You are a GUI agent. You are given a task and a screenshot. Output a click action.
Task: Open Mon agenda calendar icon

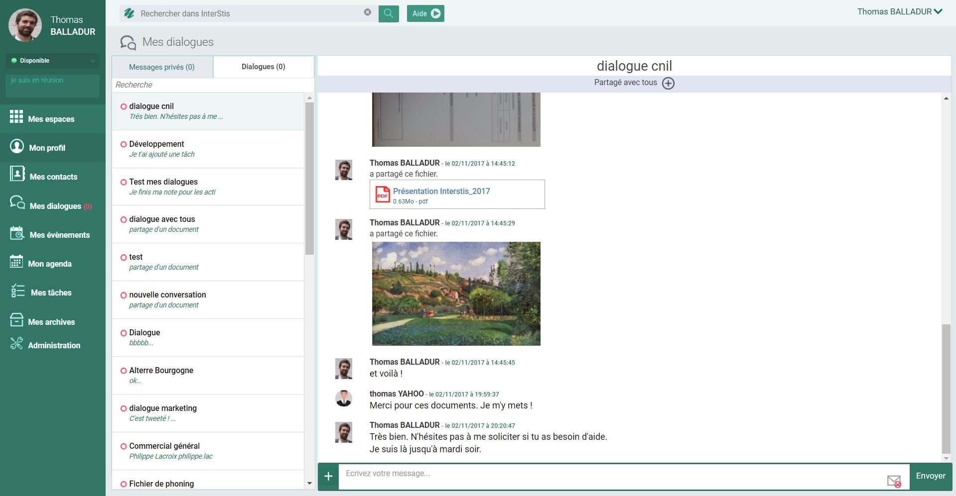tap(16, 262)
